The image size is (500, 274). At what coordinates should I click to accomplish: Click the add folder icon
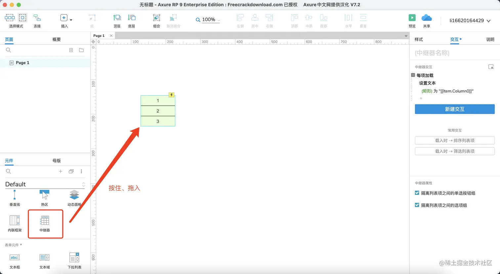[81, 50]
